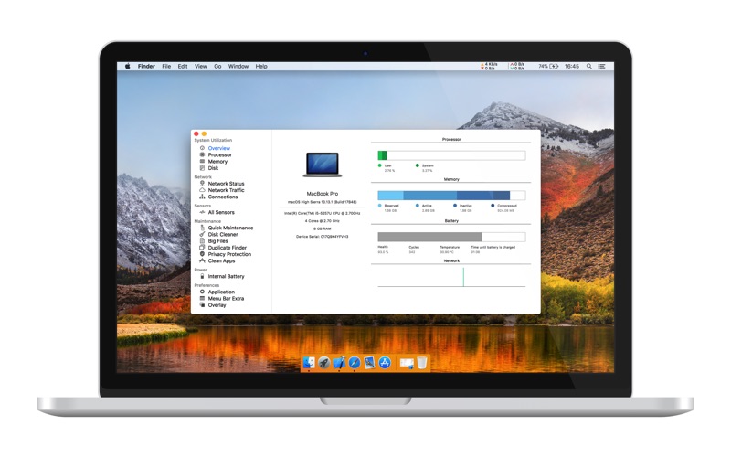
Task: Open Finder from the Dock
Action: (x=309, y=362)
